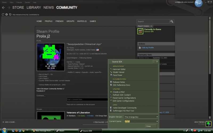This screenshot has width=213, height=133.
Task: Open the FRIENDS page link
Action: point(59,21)
